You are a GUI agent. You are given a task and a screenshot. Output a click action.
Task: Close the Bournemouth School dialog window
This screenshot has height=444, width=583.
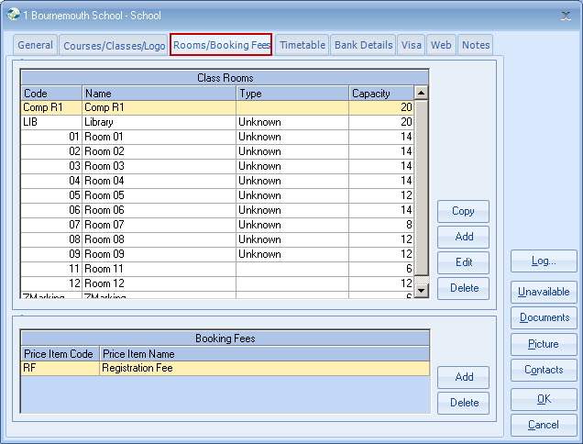tap(564, 15)
